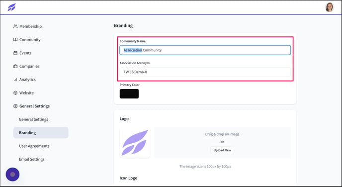This screenshot has height=187, width=342.
Task: Click the Membership people icon
Action: click(x=15, y=26)
